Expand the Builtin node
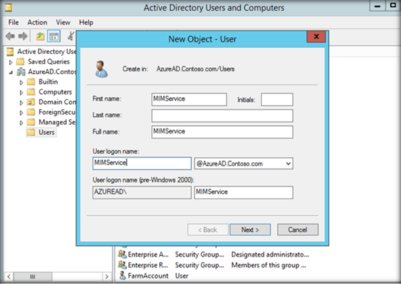This screenshot has width=401, height=284. 21,83
